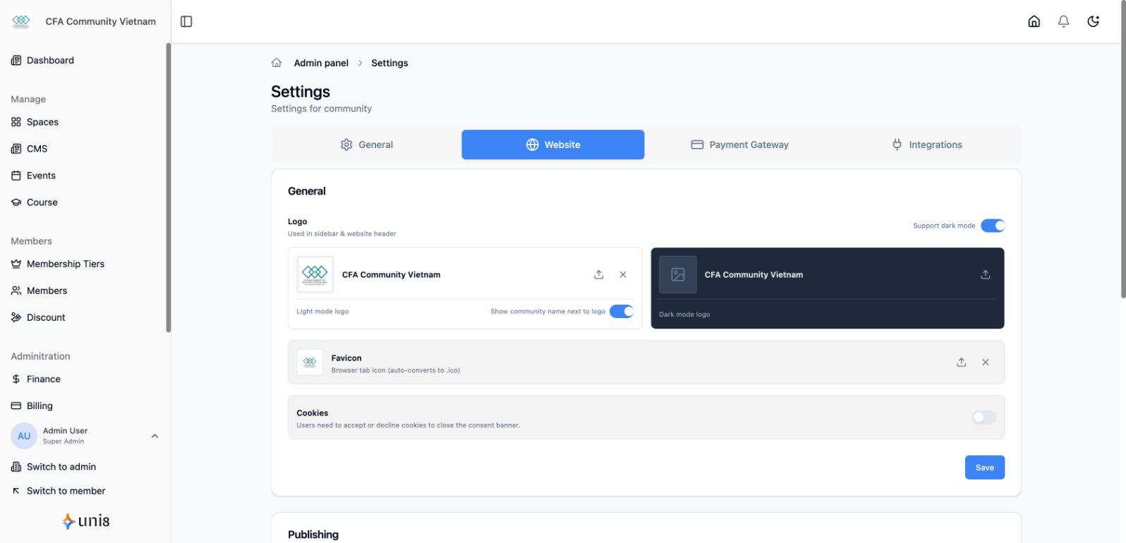Click the sidebar vertical scrollbar
This screenshot has width=1126, height=543.
pyautogui.click(x=168, y=188)
